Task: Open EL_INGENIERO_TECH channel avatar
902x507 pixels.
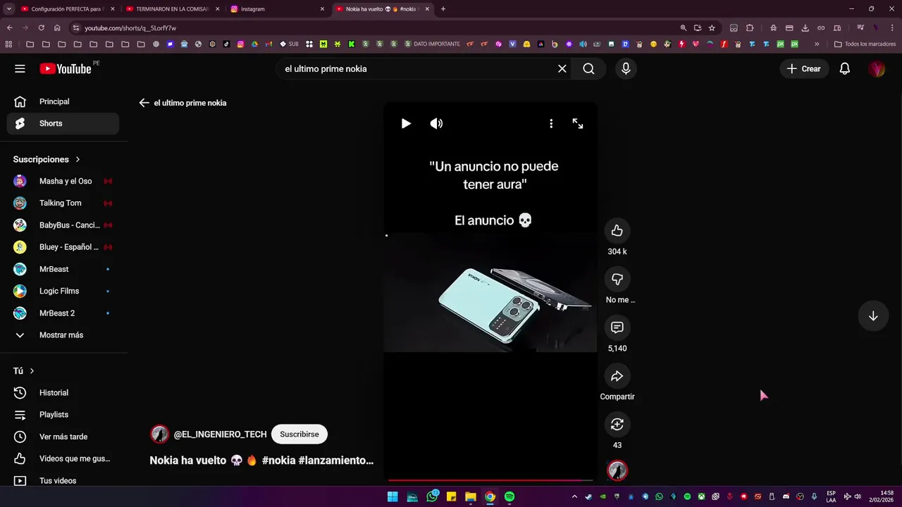Action: pos(159,434)
